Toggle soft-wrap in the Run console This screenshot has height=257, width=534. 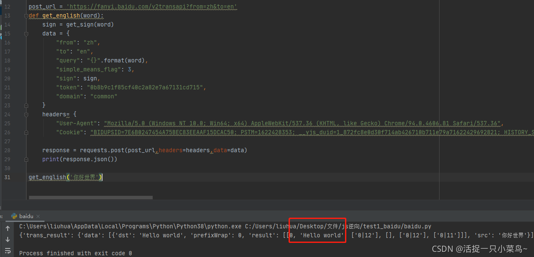click(8, 251)
